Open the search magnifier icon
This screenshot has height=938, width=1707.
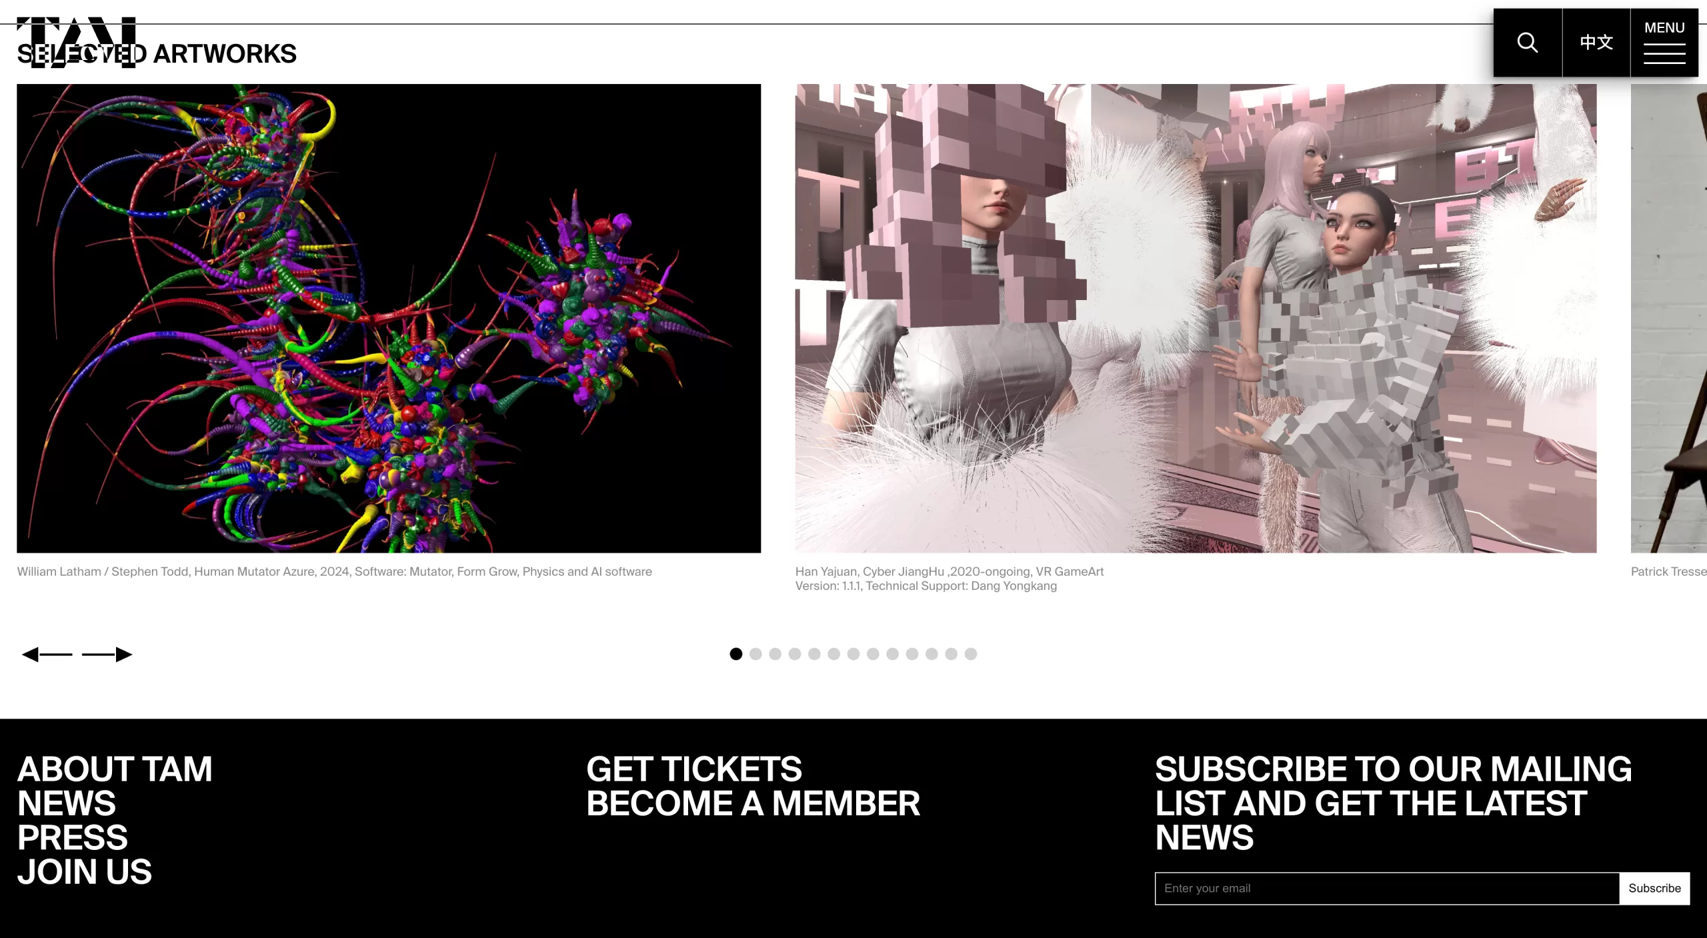[x=1527, y=42]
